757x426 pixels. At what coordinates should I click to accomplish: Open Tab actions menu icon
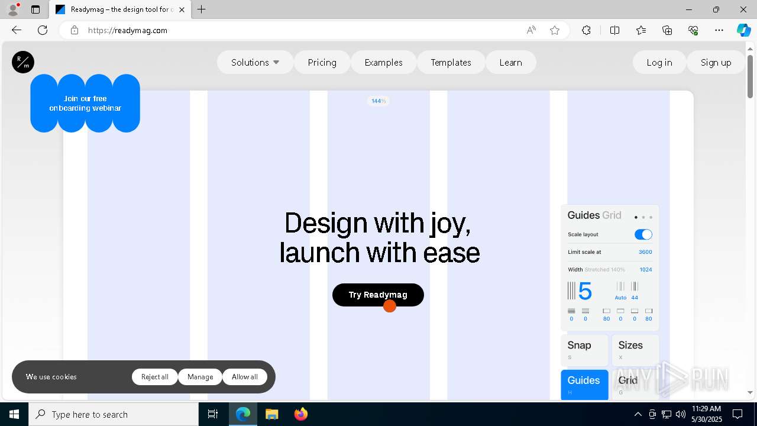pyautogui.click(x=35, y=9)
